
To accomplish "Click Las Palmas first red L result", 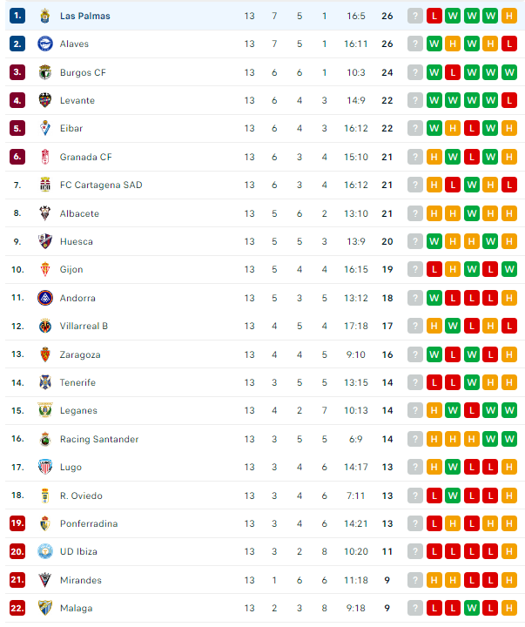I will 434,16.
